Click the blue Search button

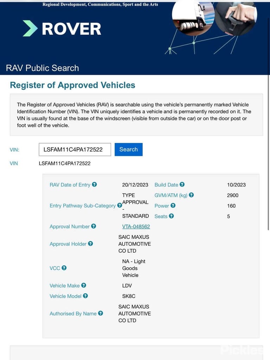click(x=128, y=150)
